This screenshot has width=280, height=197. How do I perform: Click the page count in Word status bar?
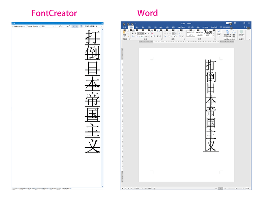[x=127, y=189]
